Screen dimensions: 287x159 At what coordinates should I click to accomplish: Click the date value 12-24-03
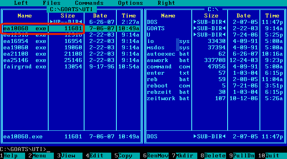tap(244, 60)
